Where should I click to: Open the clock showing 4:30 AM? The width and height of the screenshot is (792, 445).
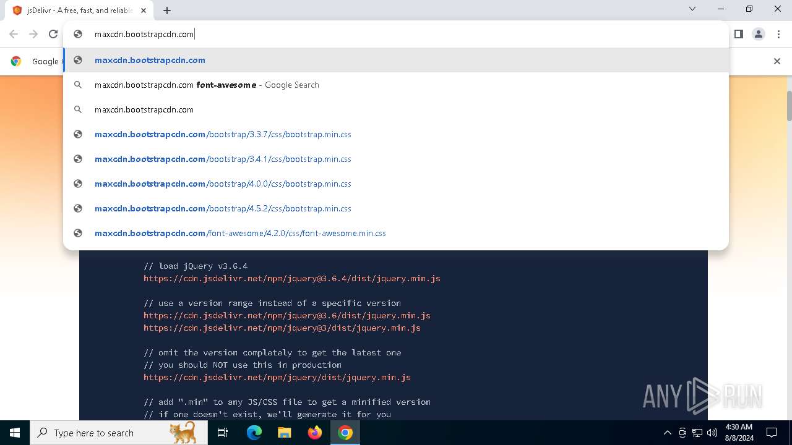739,433
